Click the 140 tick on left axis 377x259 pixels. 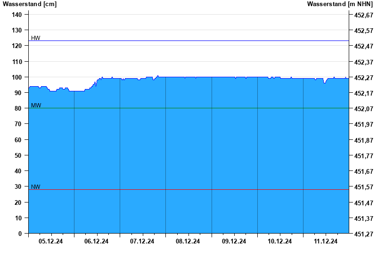(x=17, y=15)
